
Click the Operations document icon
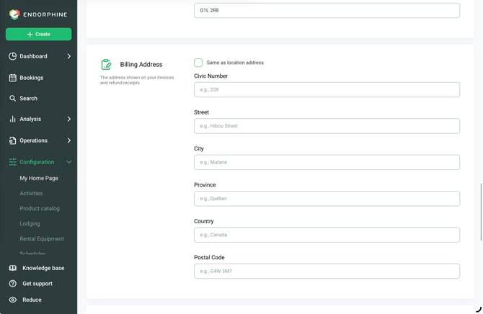[x=13, y=140]
